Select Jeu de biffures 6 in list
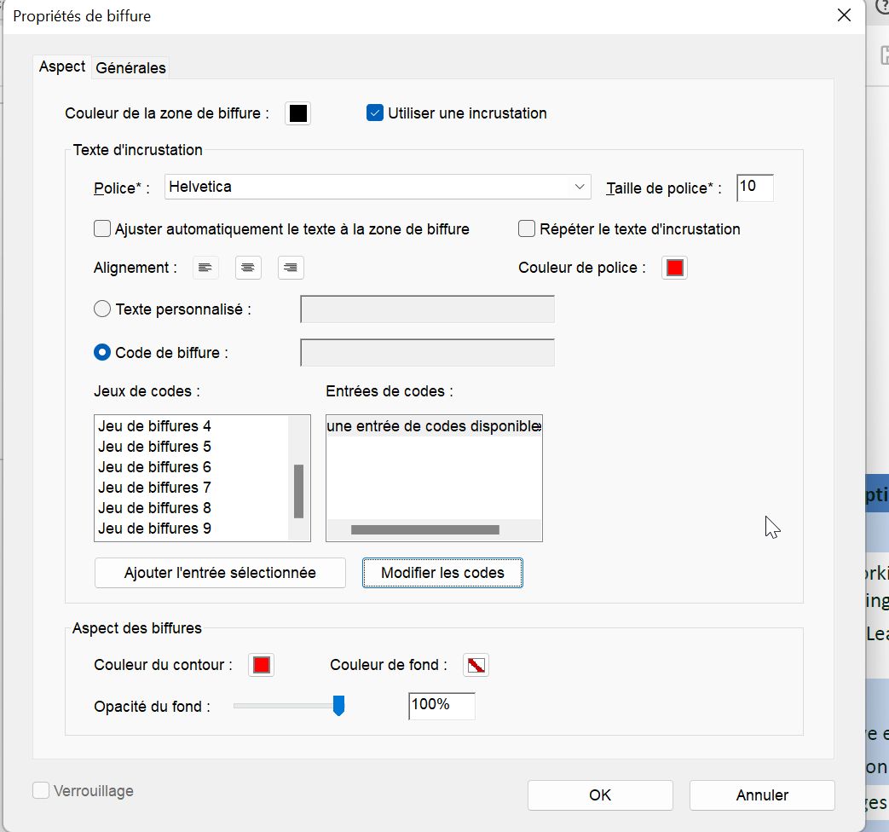Viewport: 889px width, 832px height. tap(154, 467)
